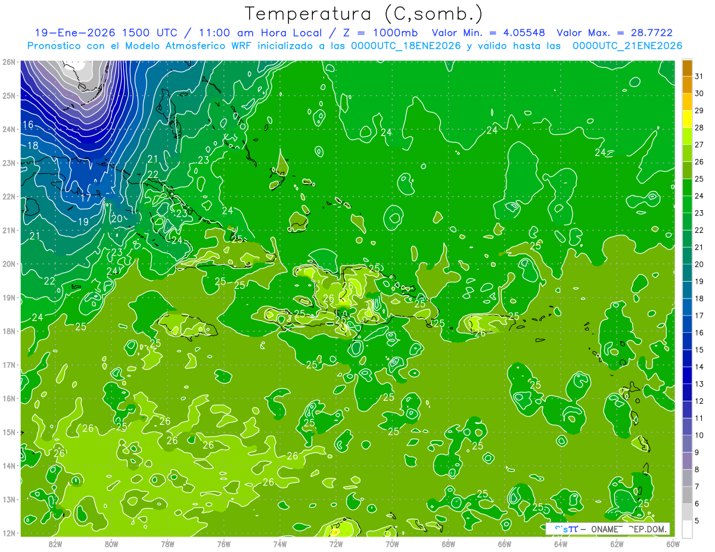Viewport: 715px width, 552px height.
Task: Select the white legend swatch below 5
Action: pos(687,529)
